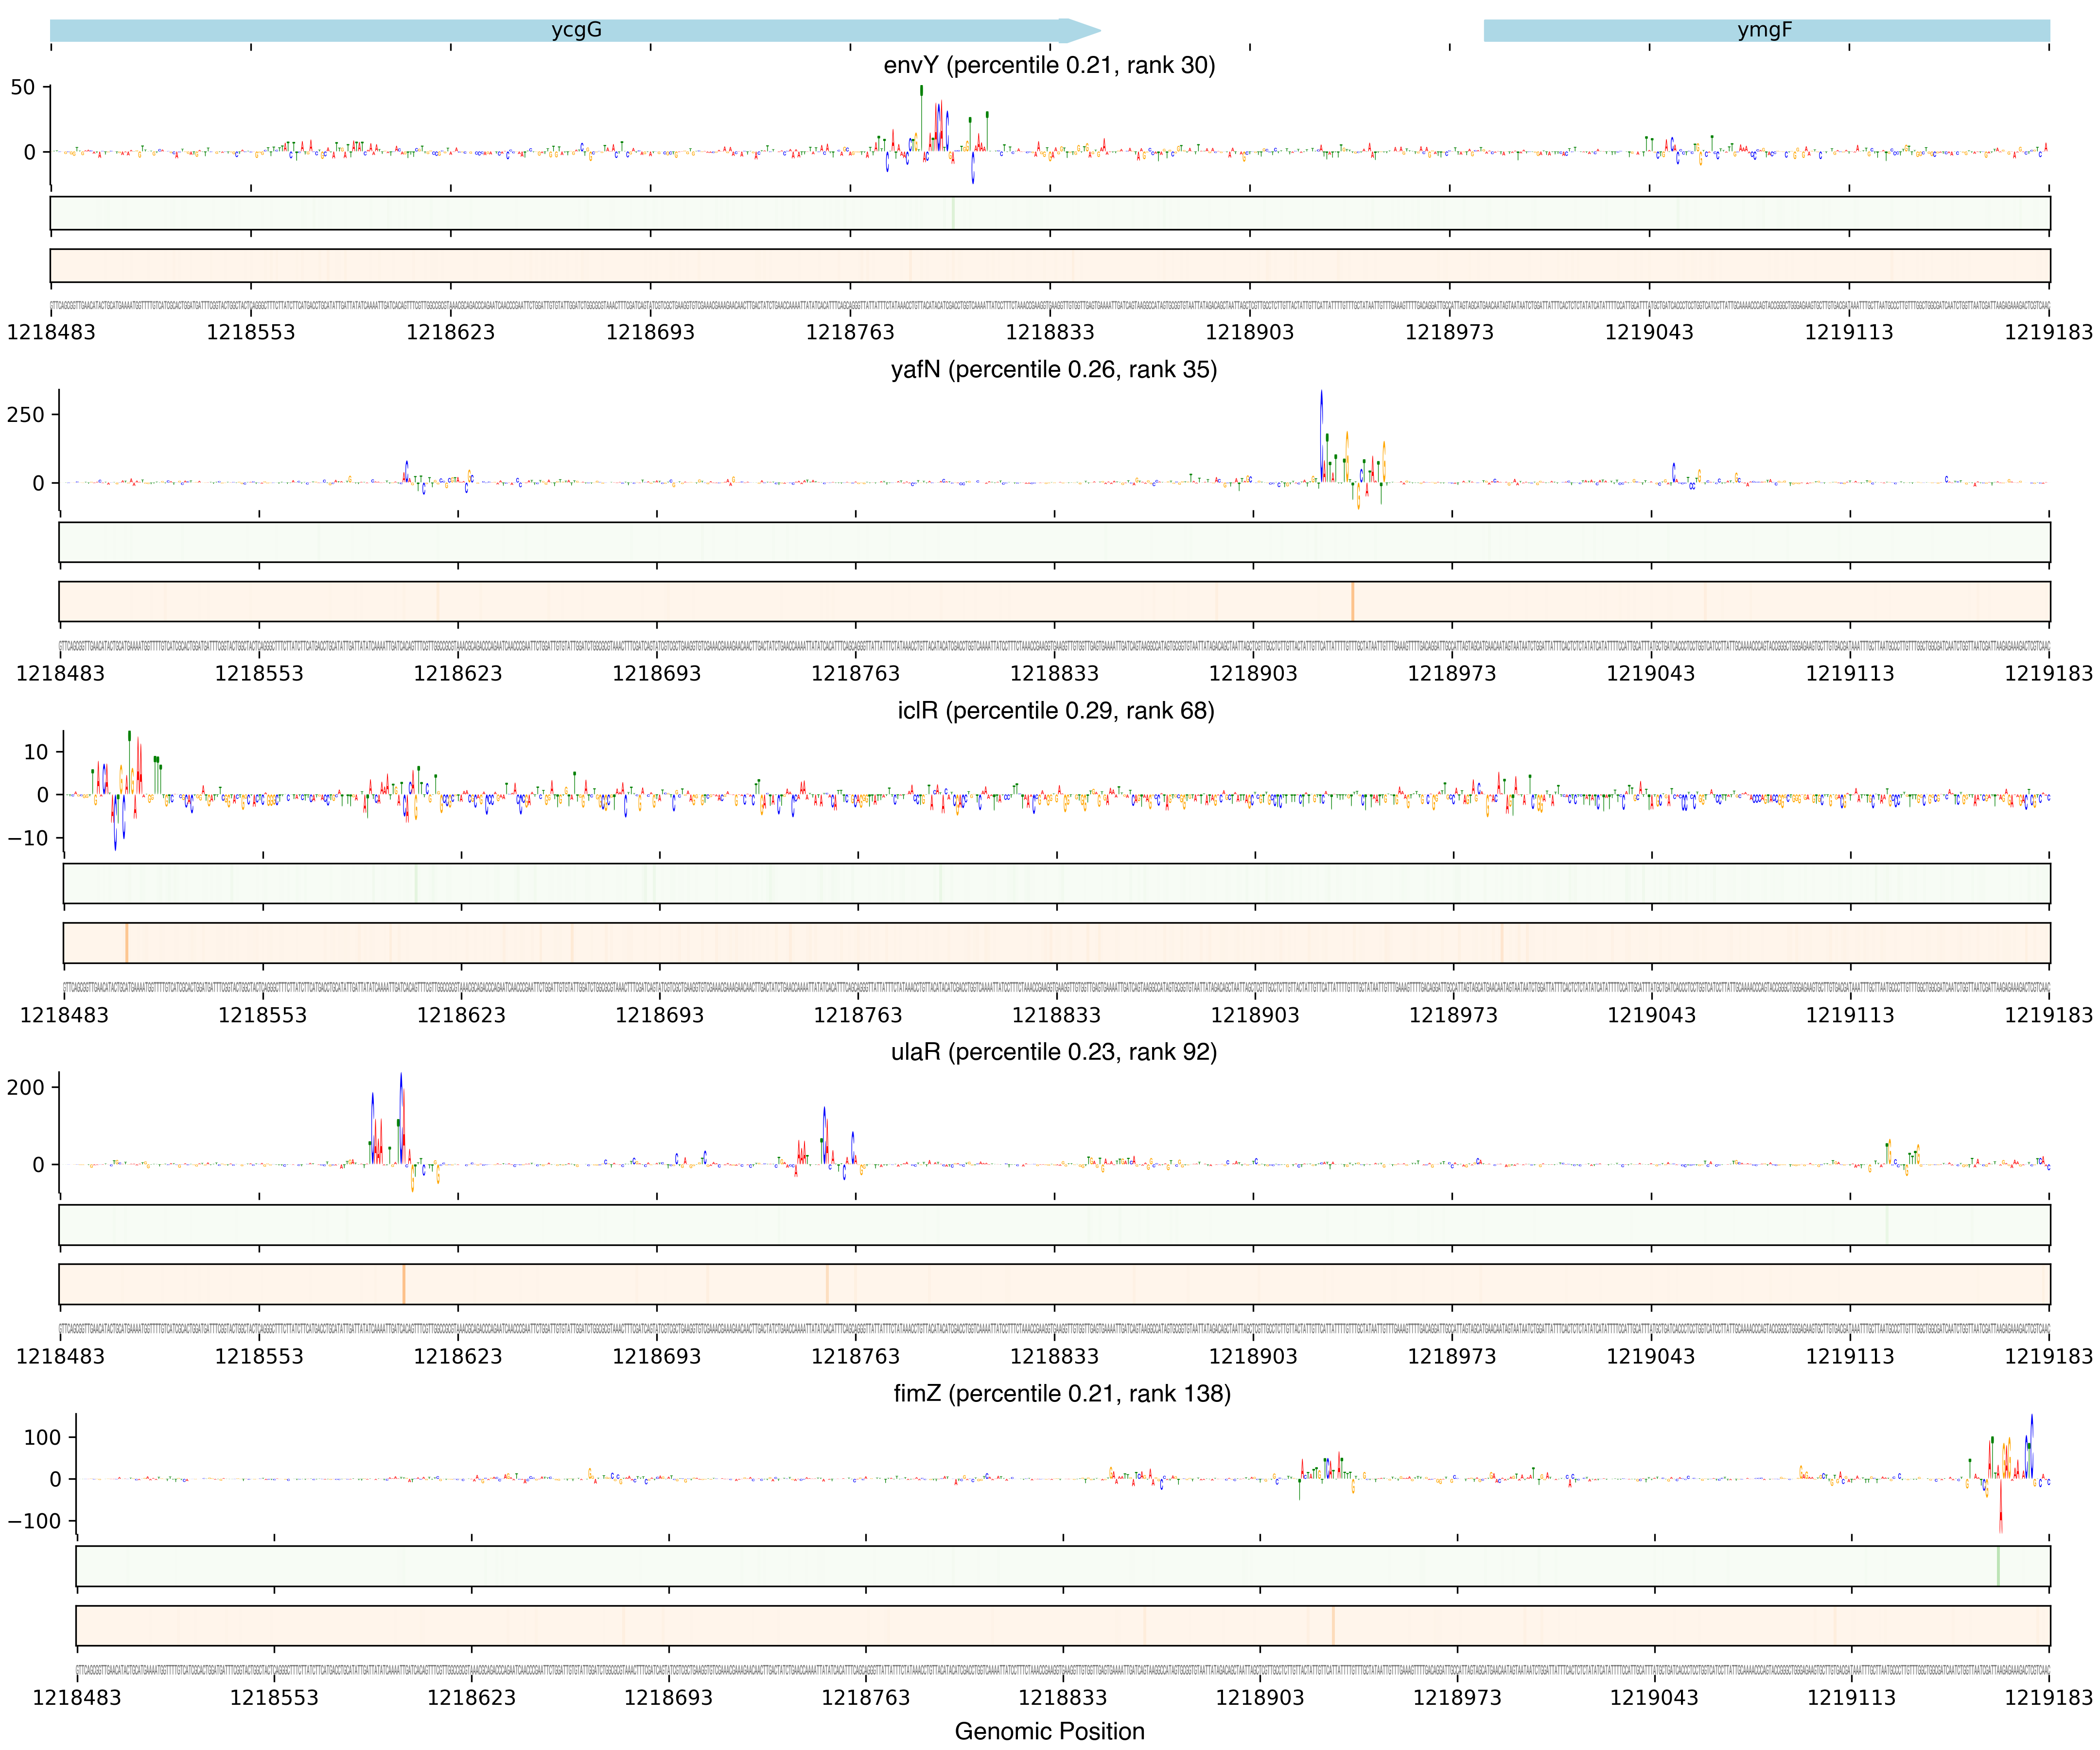Click the envY panel title
This screenshot has height=1750, width=2100.
1049,65
